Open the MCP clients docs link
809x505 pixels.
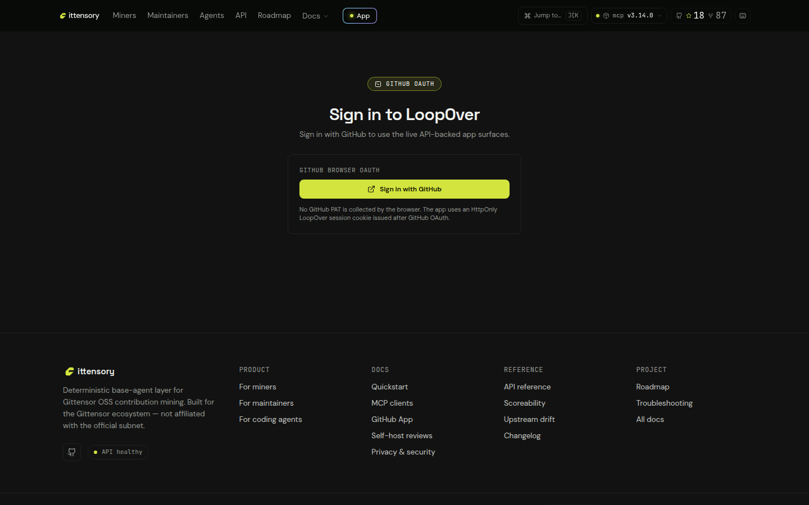point(392,403)
